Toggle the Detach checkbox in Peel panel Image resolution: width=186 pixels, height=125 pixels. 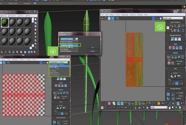[171, 73]
